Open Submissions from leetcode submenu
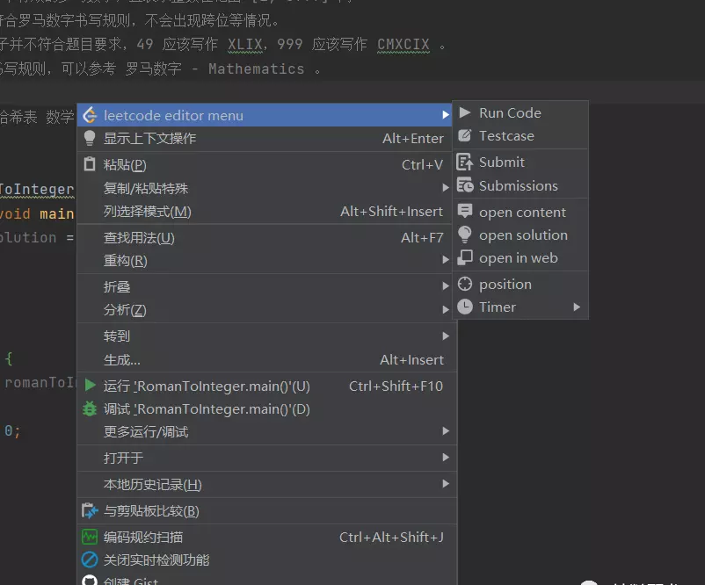This screenshot has height=585, width=705. click(x=520, y=185)
